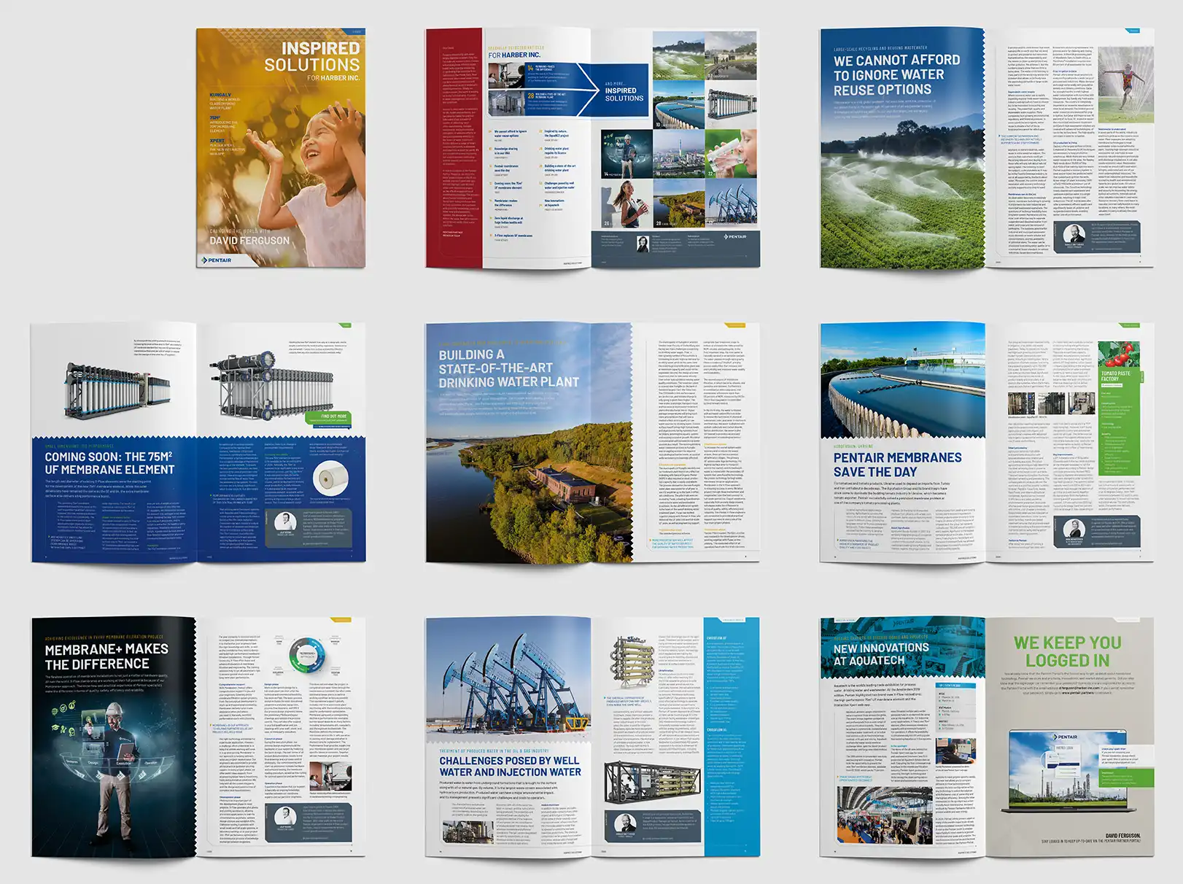Click the Pentair logo on the contents page
This screenshot has height=884, width=1183.
pyautogui.click(x=735, y=237)
